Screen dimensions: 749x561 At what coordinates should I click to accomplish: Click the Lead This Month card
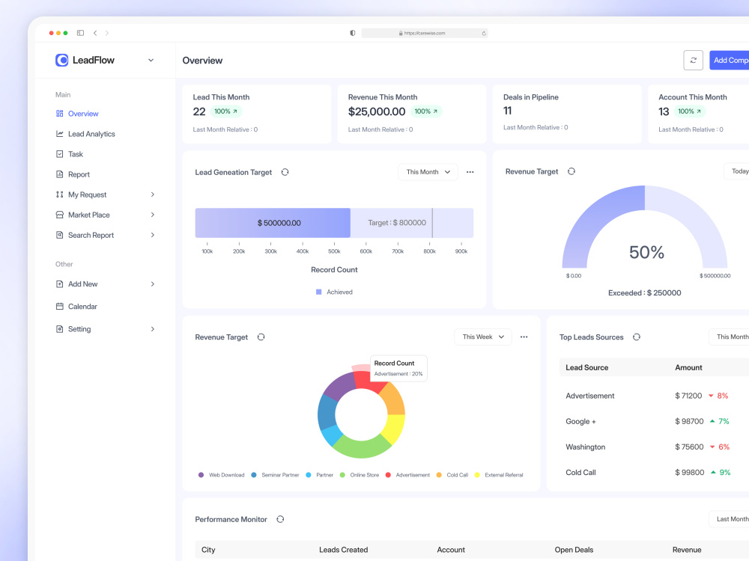pyautogui.click(x=257, y=114)
